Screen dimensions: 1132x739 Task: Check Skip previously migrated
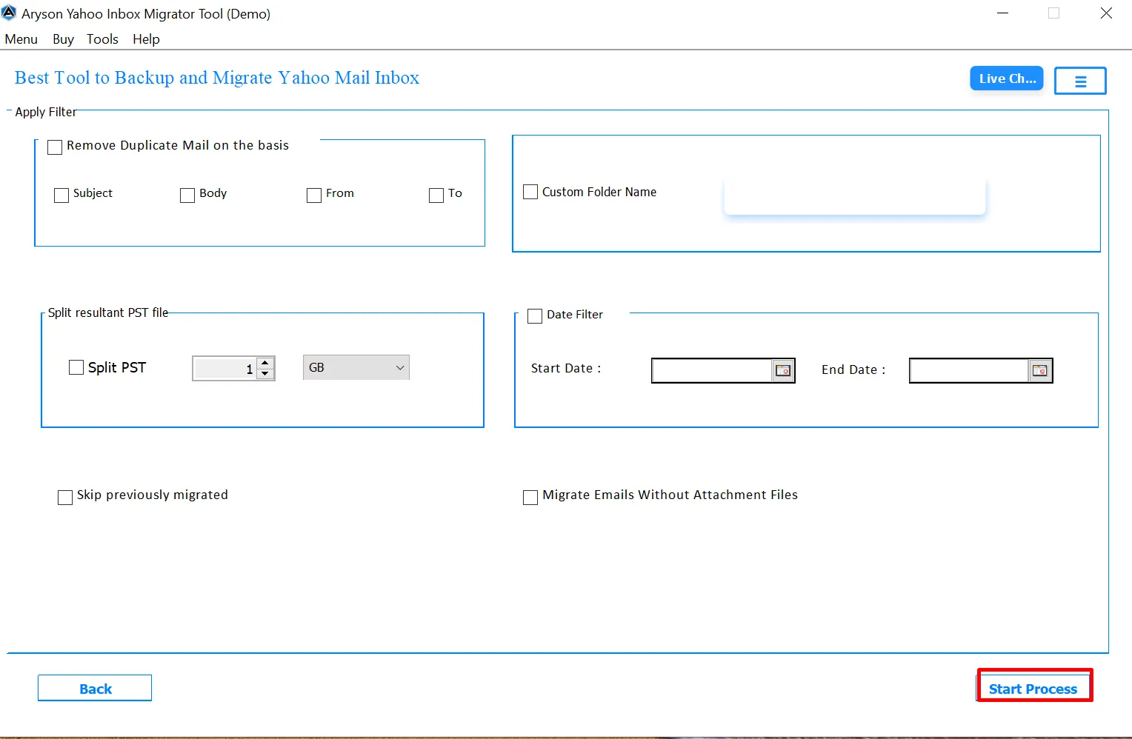pos(65,497)
